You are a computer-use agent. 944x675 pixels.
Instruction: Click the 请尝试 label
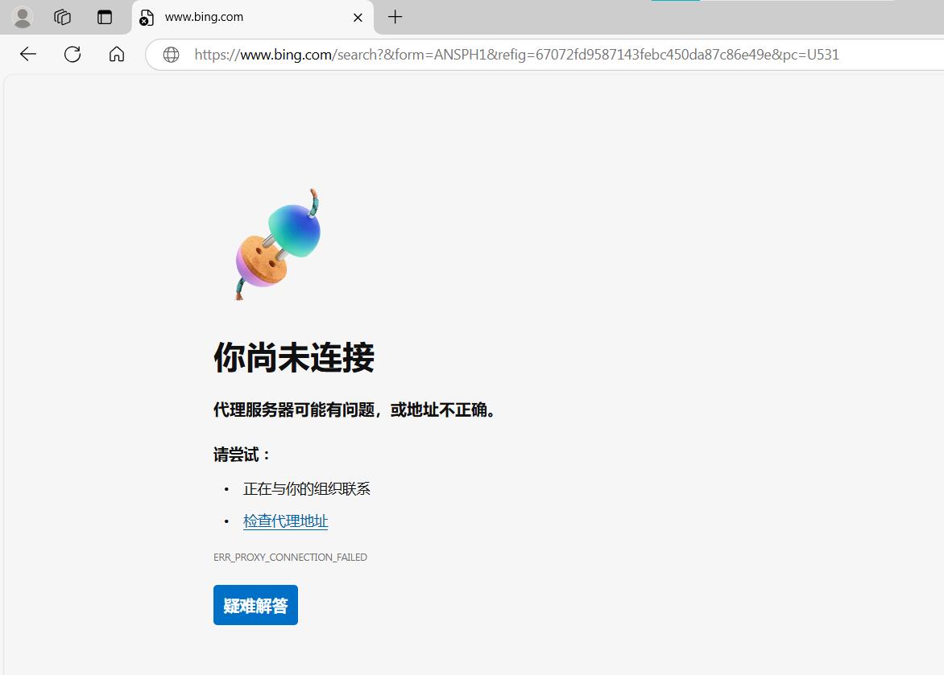242,455
